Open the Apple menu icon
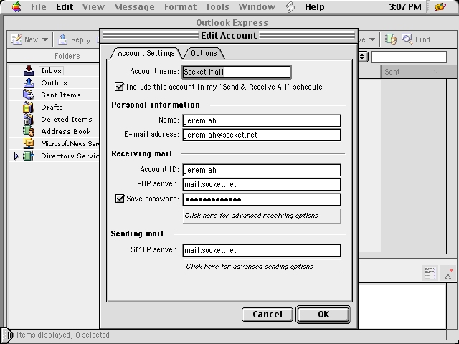459x344 pixels. [16, 6]
